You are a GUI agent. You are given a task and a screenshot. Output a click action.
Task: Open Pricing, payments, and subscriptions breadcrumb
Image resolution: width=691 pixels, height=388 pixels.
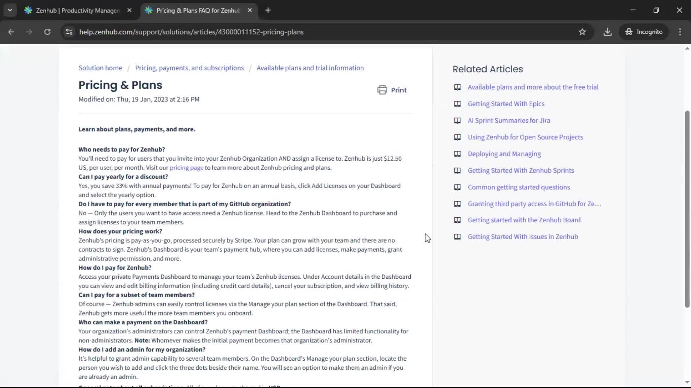(189, 68)
